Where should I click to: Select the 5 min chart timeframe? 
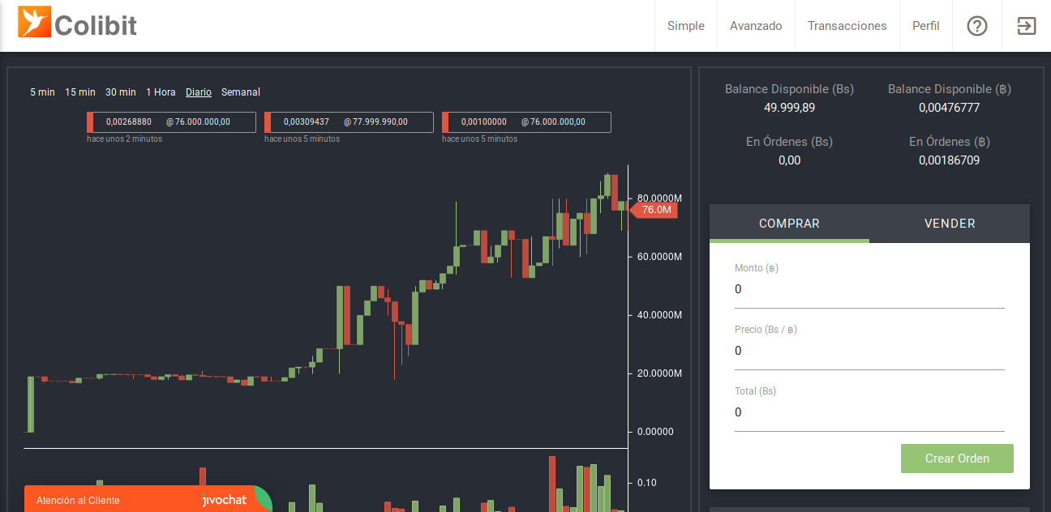click(42, 92)
